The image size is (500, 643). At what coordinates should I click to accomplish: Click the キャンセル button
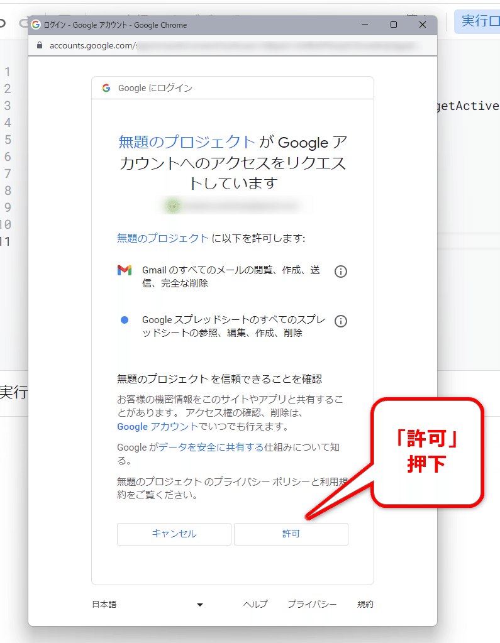pos(174,534)
